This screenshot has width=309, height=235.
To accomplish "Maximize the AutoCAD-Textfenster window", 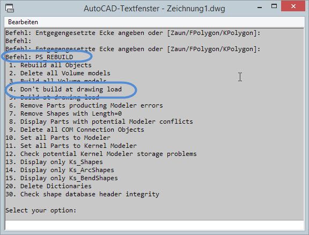I will point(274,6).
